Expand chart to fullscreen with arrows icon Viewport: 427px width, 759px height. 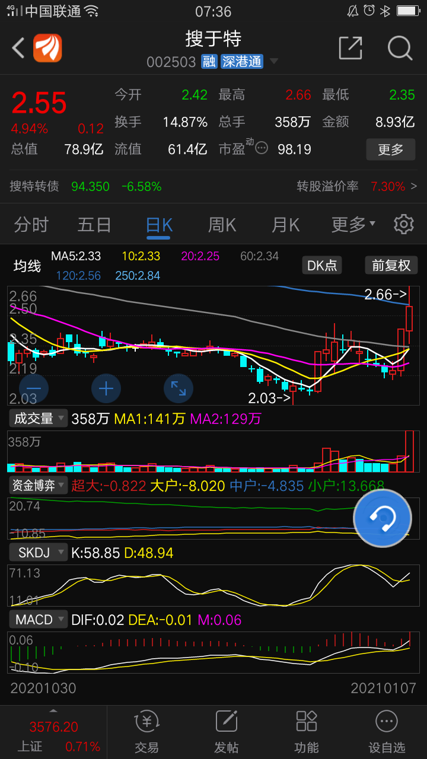click(179, 389)
